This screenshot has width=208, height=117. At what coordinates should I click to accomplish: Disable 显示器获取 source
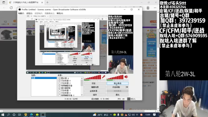click(60, 88)
